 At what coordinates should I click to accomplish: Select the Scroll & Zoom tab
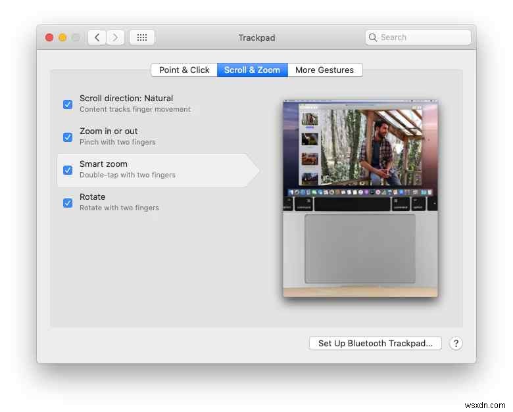coord(253,70)
